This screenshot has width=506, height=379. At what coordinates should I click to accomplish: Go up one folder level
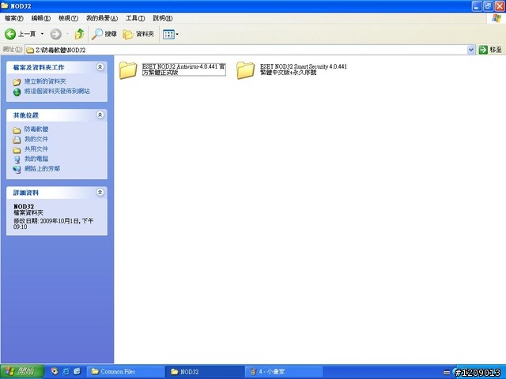pos(79,34)
